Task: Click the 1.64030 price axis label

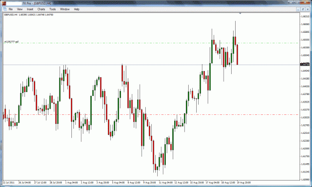Action: (305, 86)
